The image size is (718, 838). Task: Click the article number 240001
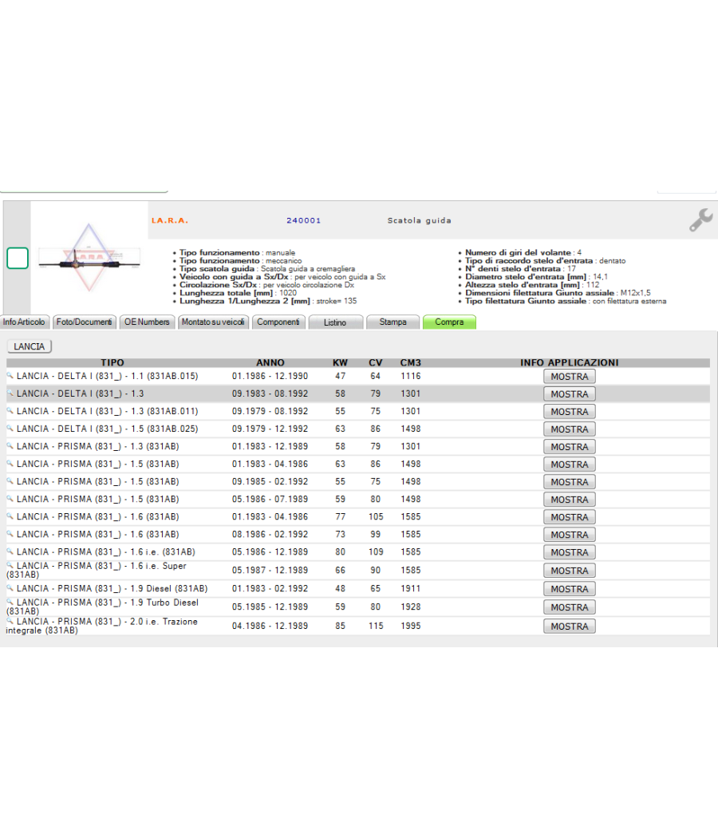[x=303, y=221]
